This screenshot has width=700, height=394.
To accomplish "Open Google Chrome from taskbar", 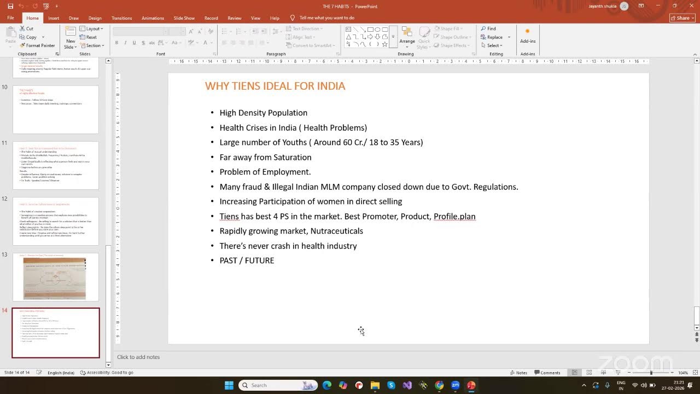I will (x=439, y=385).
